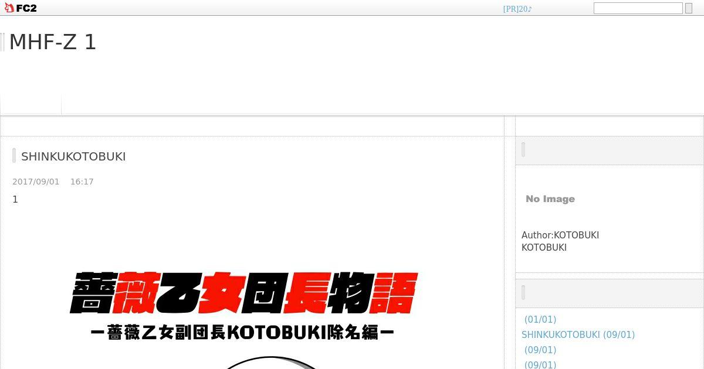Select the post date 2017/09/01

tap(36, 182)
